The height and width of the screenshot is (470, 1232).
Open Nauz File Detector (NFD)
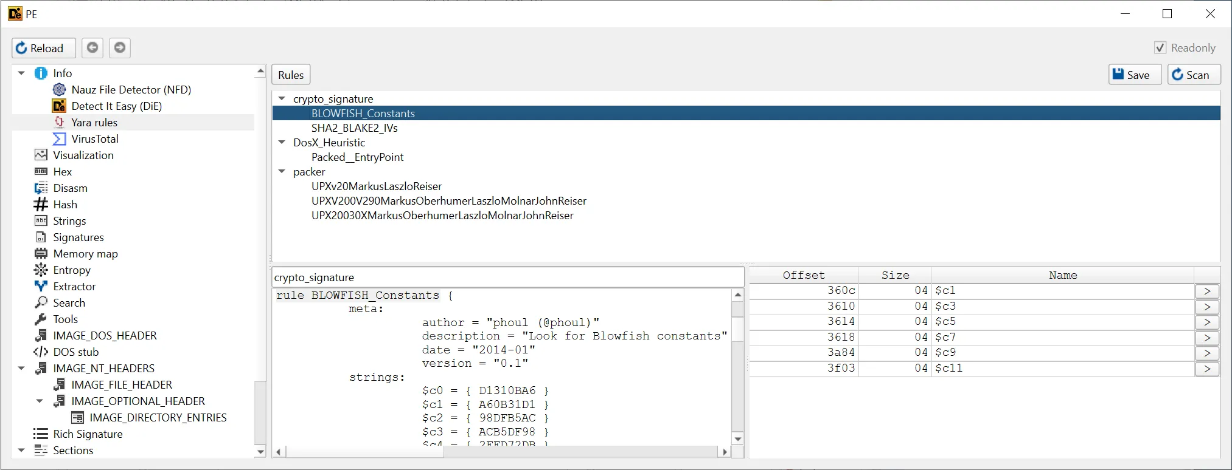[131, 89]
